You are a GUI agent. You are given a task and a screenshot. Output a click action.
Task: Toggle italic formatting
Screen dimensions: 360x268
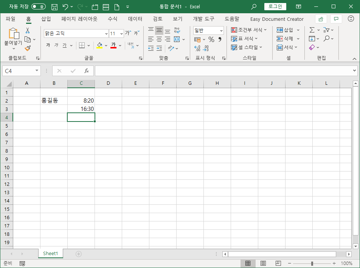56,45
